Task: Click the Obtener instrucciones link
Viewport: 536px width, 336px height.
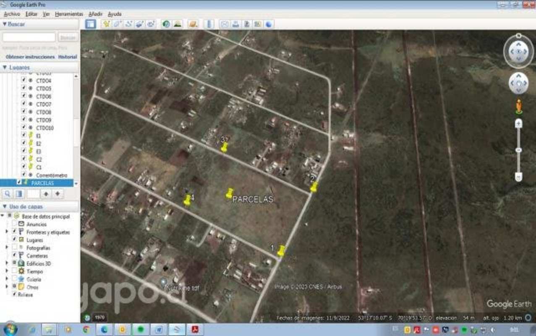Action: click(30, 57)
